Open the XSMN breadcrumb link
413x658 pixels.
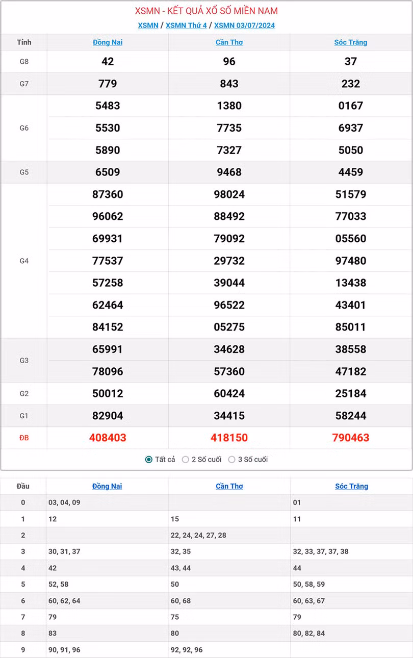[148, 26]
